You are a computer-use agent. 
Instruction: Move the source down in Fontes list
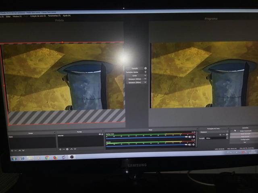tap(75, 149)
